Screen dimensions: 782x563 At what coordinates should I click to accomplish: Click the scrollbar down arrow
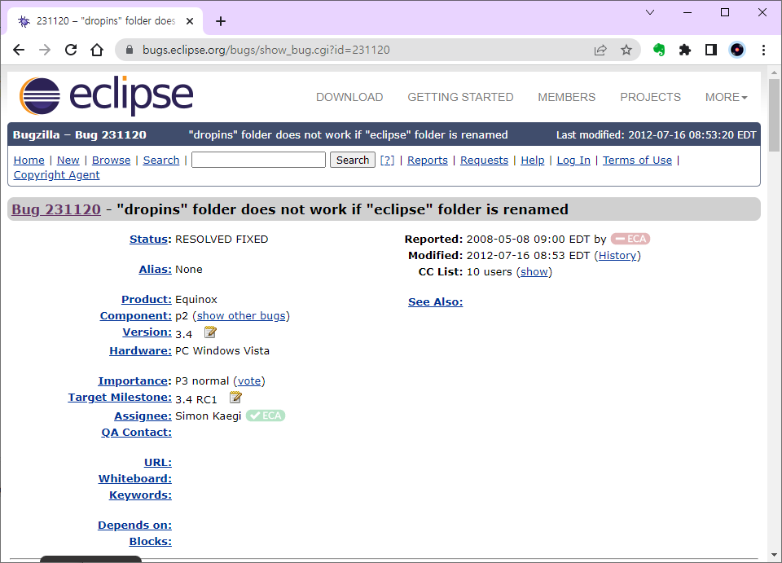pyautogui.click(x=774, y=555)
